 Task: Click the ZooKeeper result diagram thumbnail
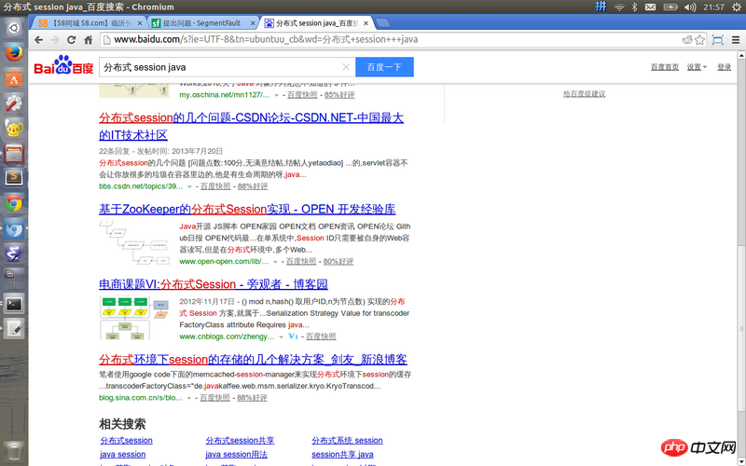tap(134, 243)
